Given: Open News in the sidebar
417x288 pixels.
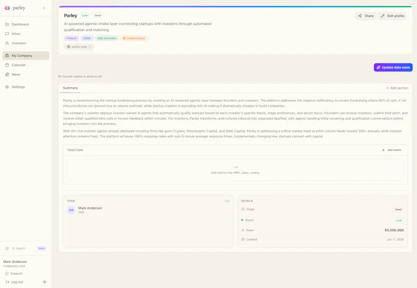Looking at the screenshot, I should point(26,74).
